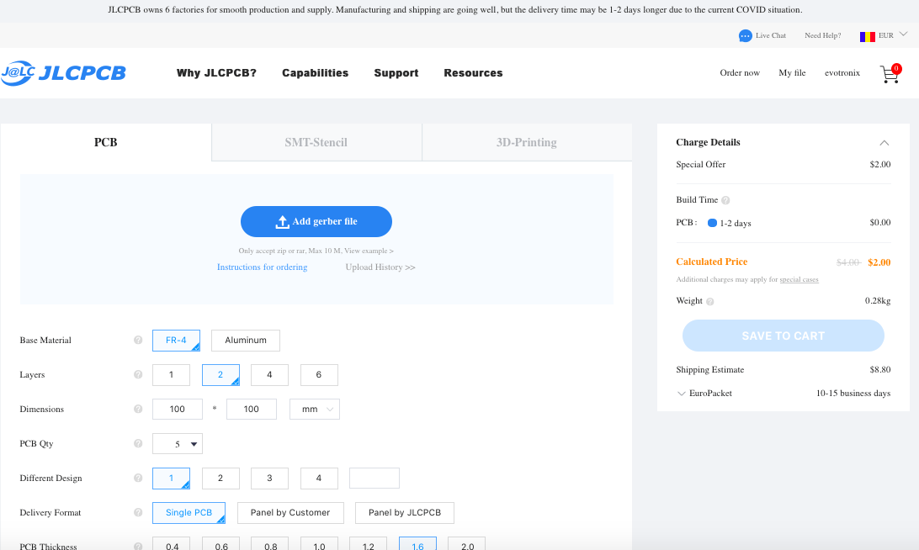Screen dimensions: 919x550
Task: Select Panel by Customer format
Action: 290,512
